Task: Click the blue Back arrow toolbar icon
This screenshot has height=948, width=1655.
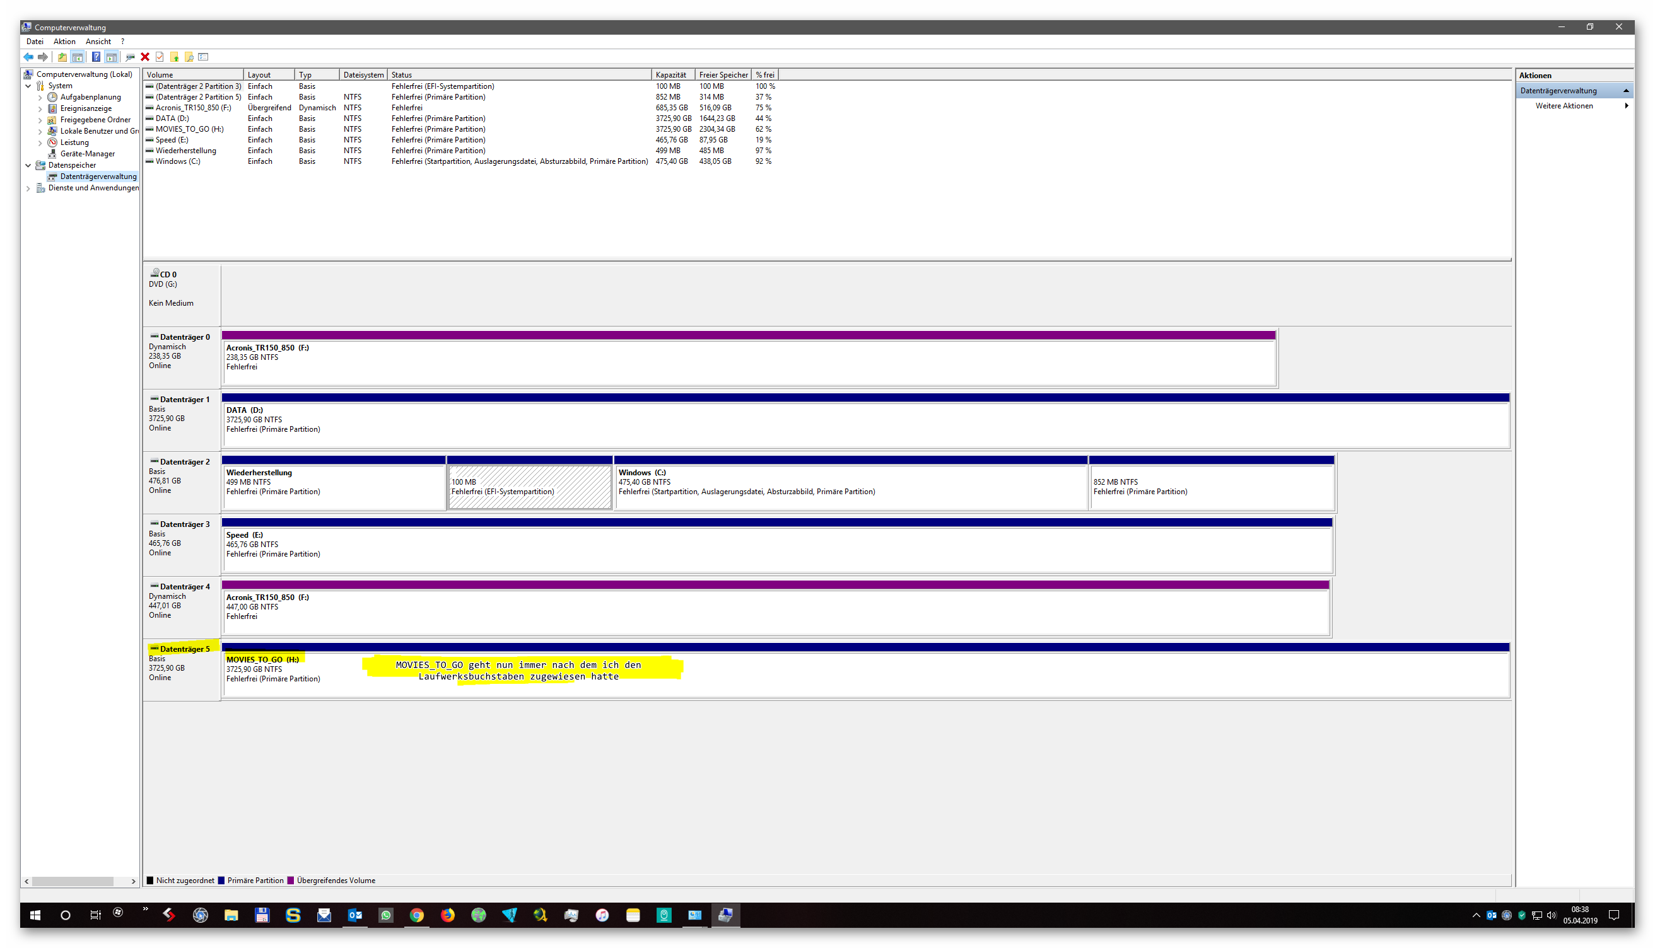Action: [28, 57]
